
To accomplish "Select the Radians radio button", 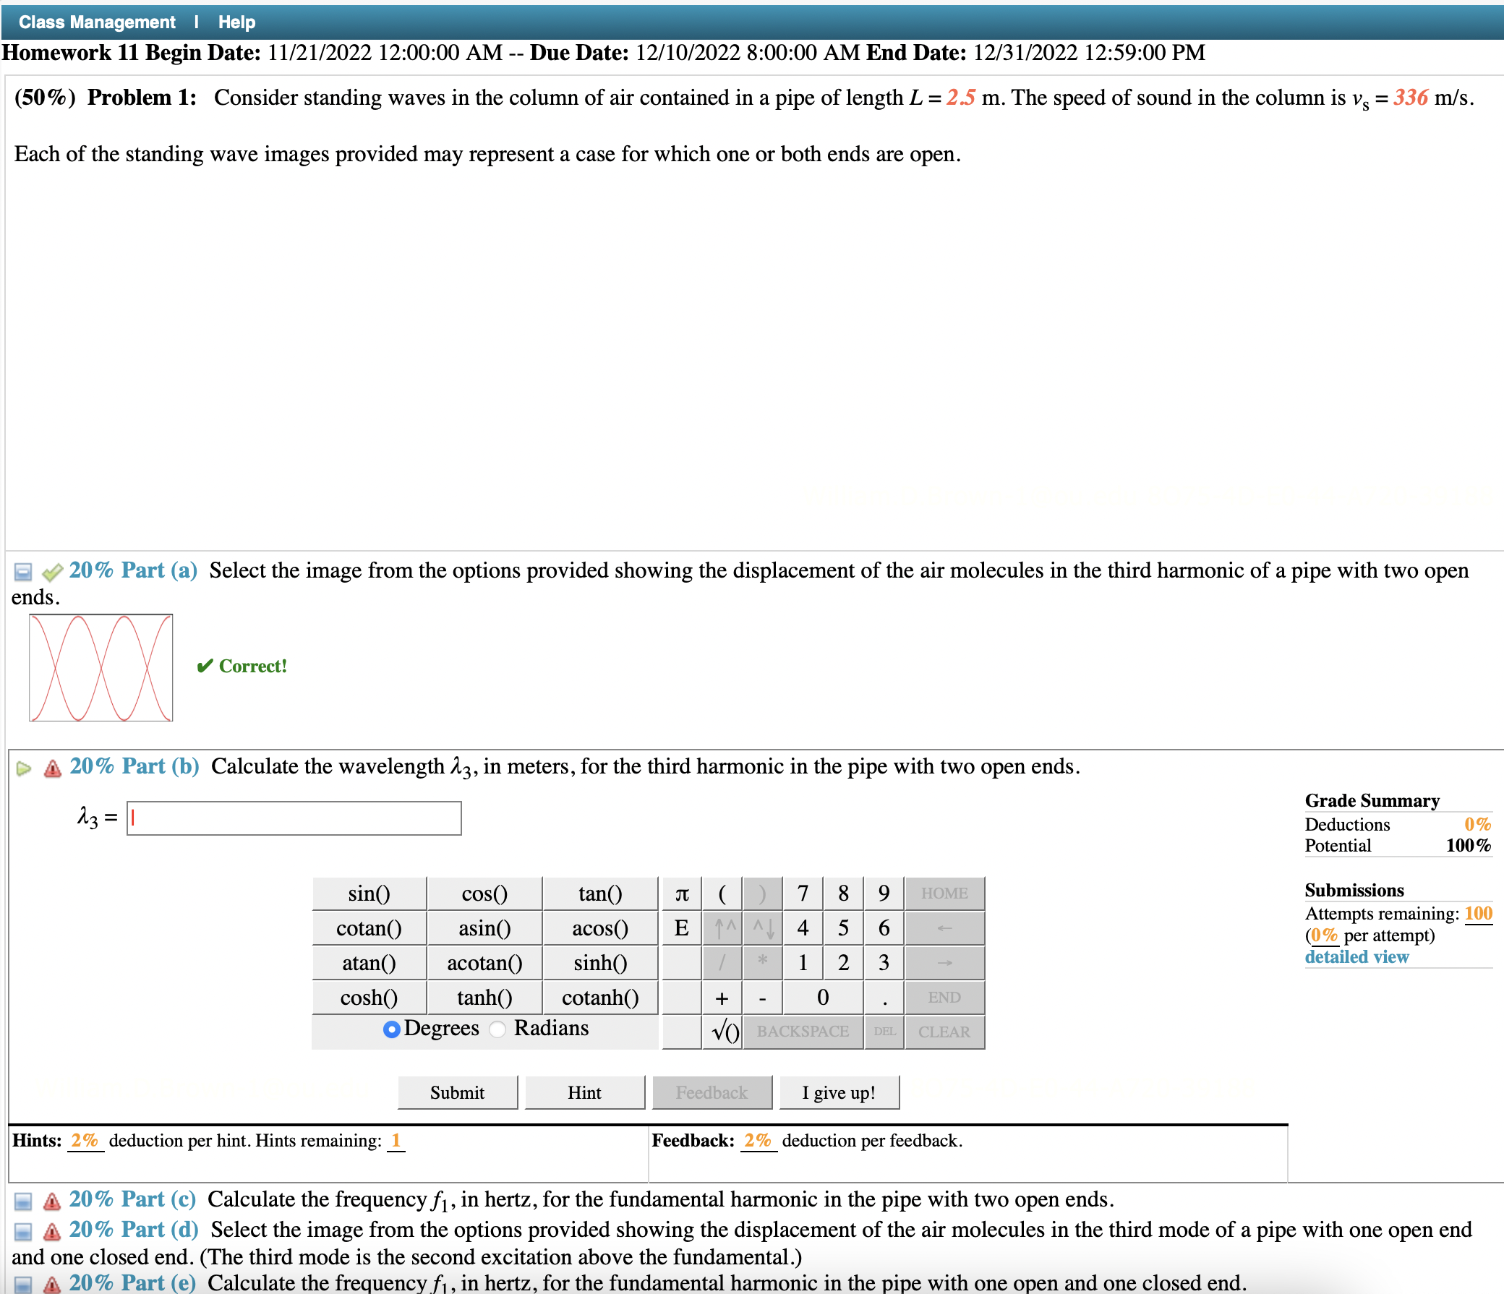I will [497, 1029].
